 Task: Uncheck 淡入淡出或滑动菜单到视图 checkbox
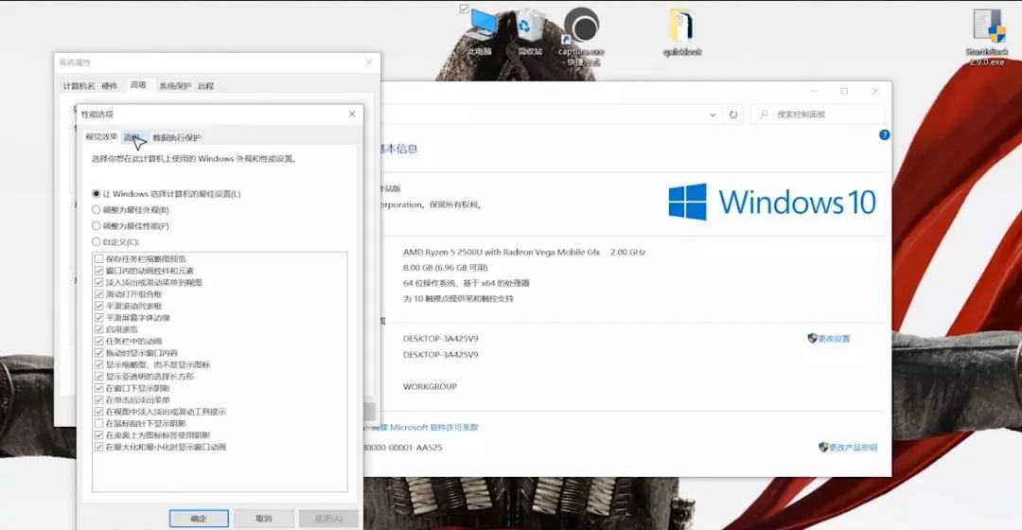[99, 282]
